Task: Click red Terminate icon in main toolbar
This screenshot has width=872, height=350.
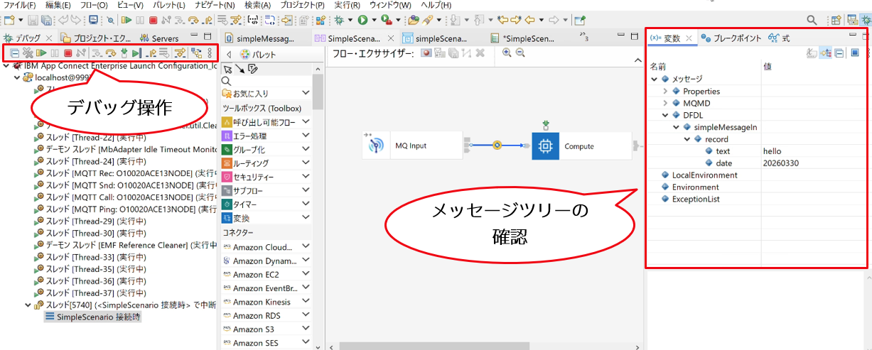Action: [x=153, y=21]
